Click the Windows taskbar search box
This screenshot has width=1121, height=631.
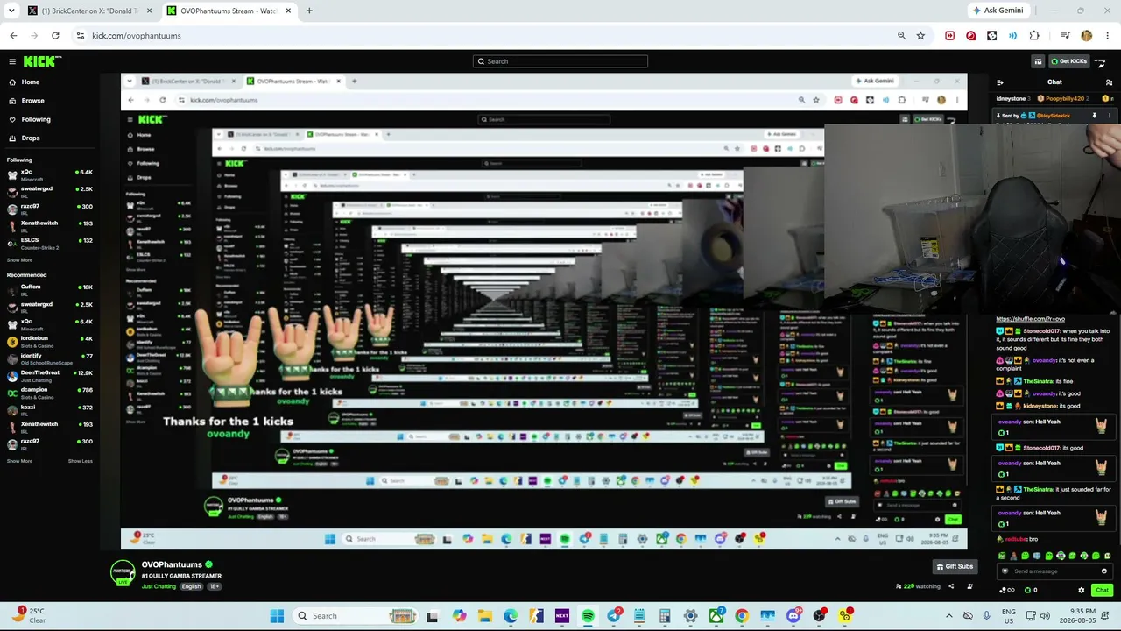(356, 616)
